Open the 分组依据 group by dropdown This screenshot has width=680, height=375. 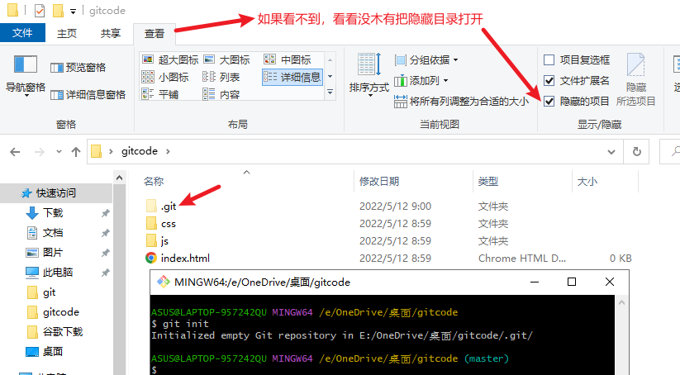pos(426,59)
